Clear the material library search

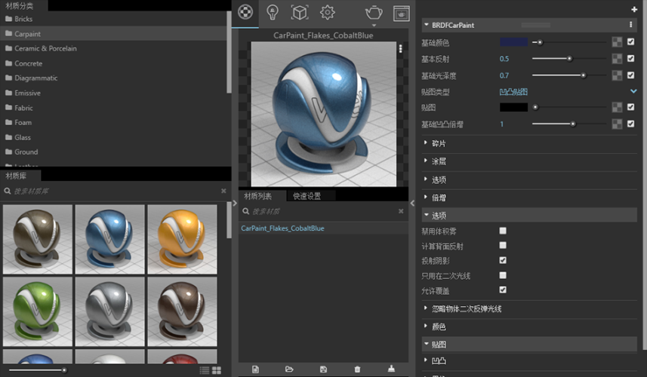[223, 191]
